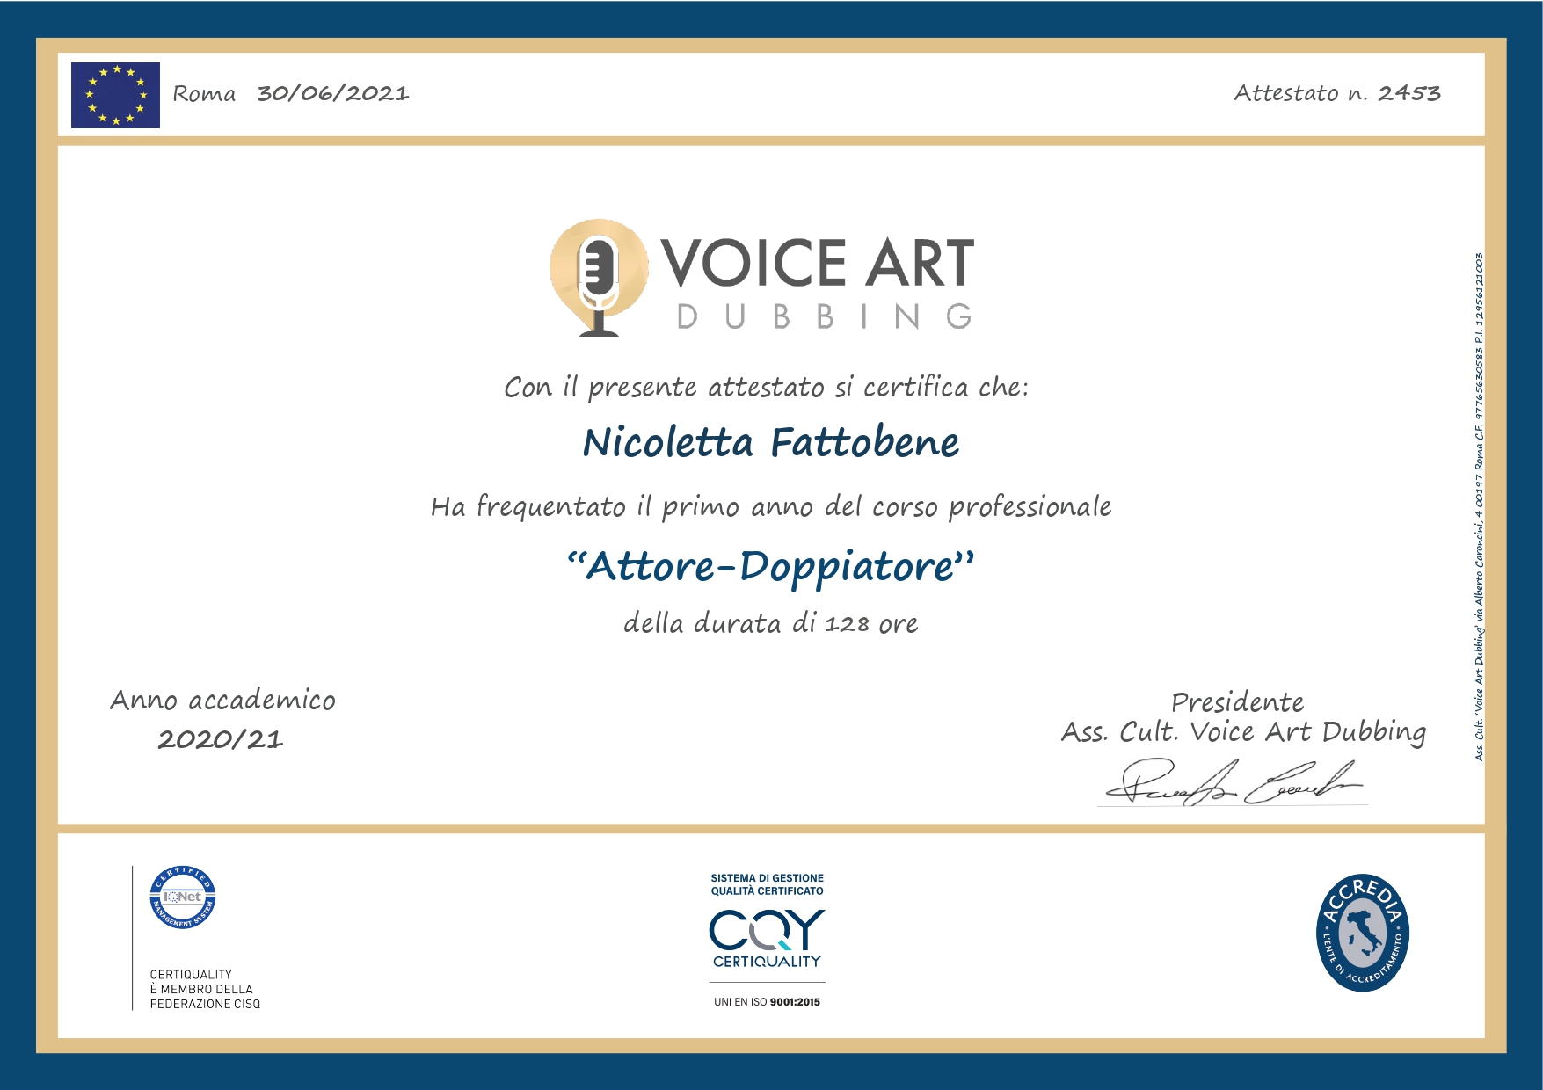Click the 'Presidente' label
The width and height of the screenshot is (1543, 1090).
1238,702
